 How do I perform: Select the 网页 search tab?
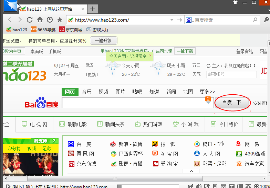tap(70, 92)
